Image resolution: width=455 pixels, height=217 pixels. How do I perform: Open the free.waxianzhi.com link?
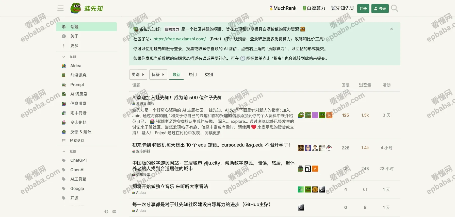[180, 39]
